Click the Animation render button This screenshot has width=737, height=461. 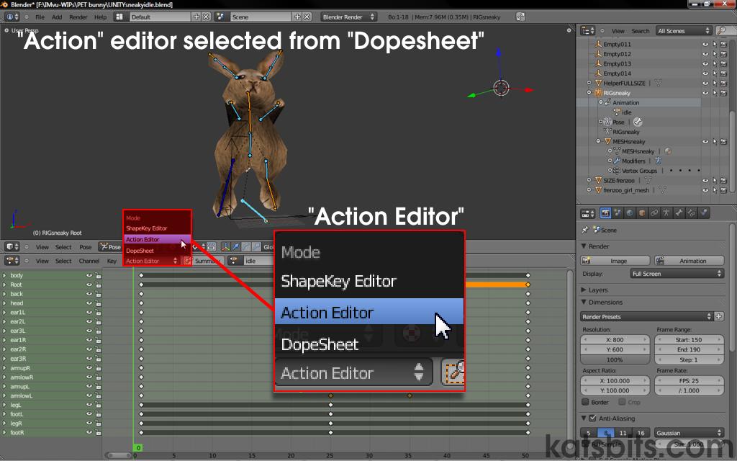pyautogui.click(x=689, y=261)
